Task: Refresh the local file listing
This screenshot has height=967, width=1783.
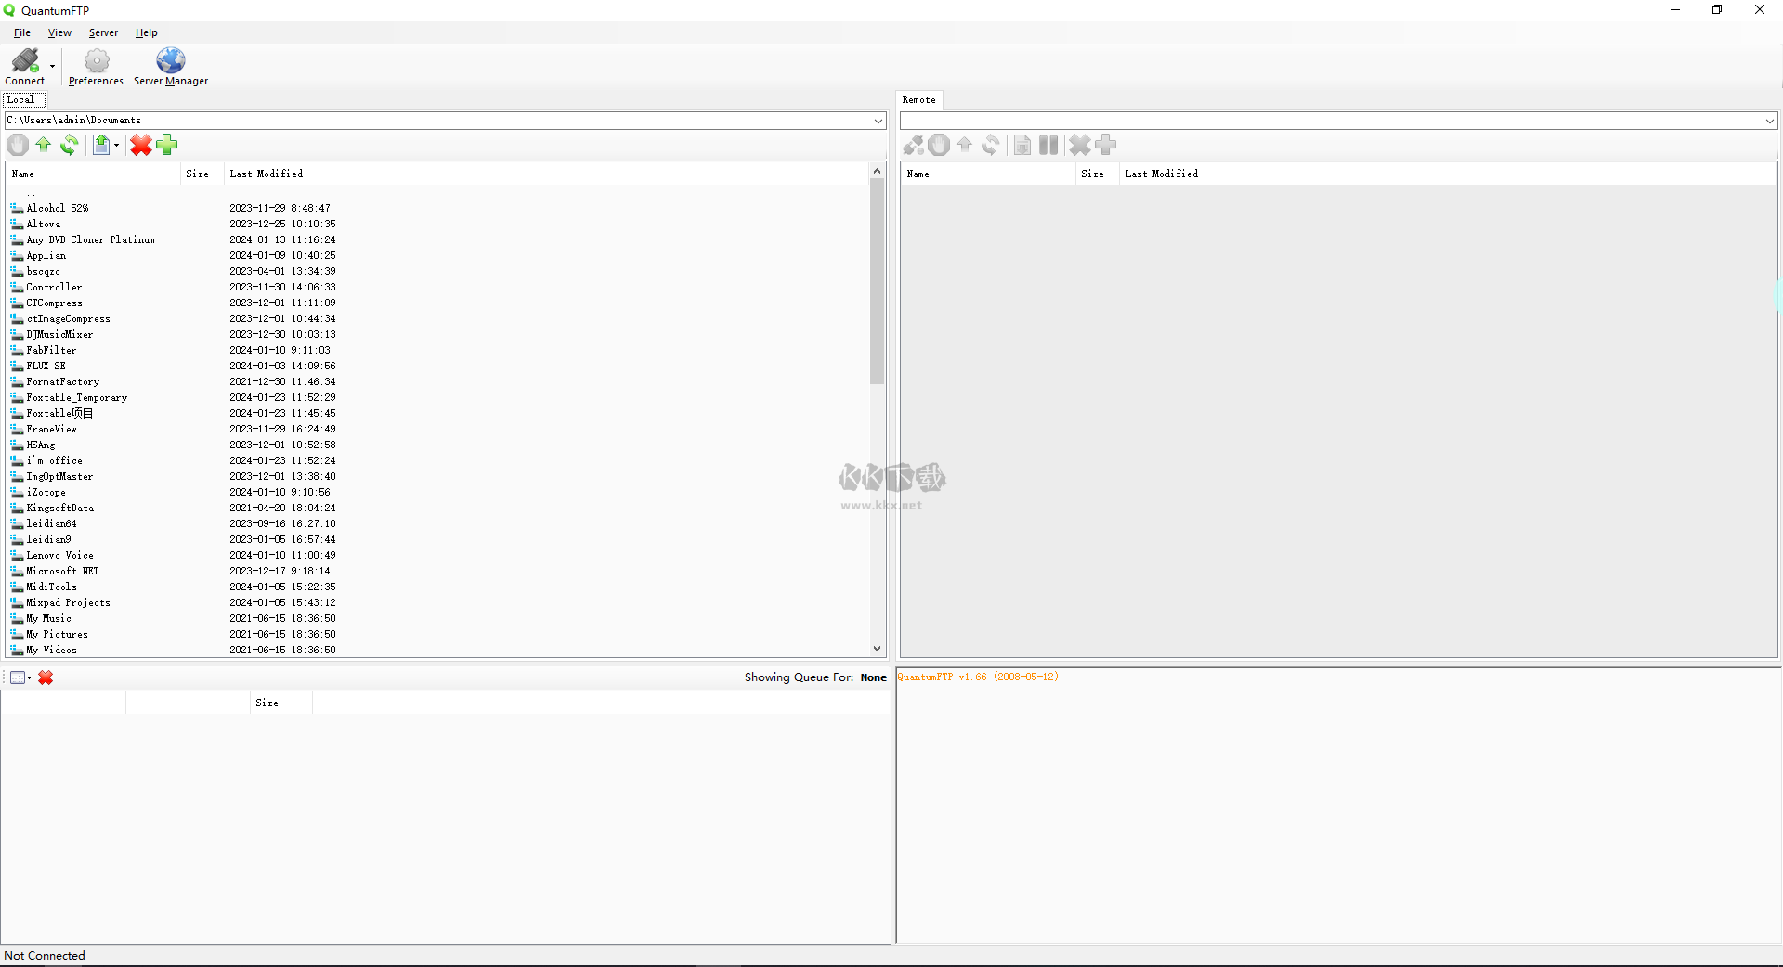Action: pos(70,145)
